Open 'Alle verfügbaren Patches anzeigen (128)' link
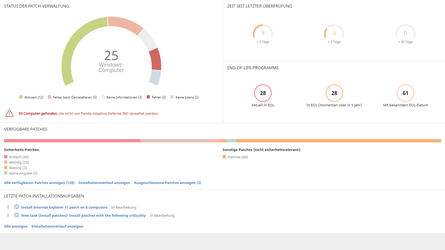 tap(39, 183)
